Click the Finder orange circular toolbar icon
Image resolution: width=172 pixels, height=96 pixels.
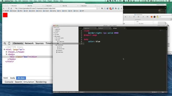152,17
